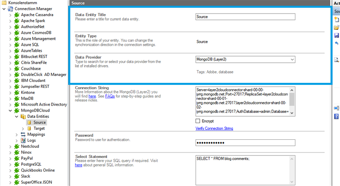Click the blue help question mark icon
Image resolution: width=340 pixels, height=186 pixels.
click(x=336, y=116)
